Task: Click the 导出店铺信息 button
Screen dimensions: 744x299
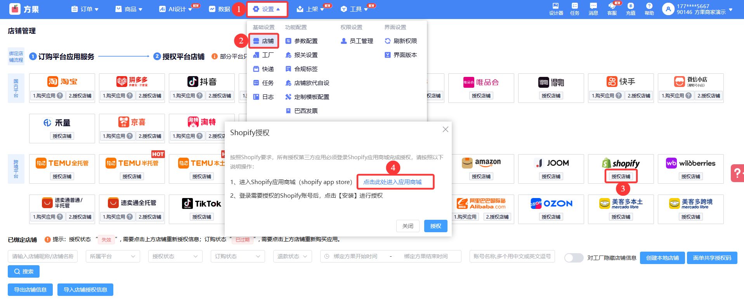Action: [30, 290]
